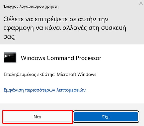Select the Επαληθευμένος εκδότης label text
Screen dimensions: 144x126
click(30, 75)
